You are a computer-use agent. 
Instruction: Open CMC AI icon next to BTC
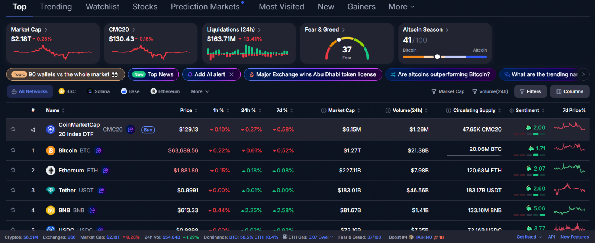(x=99, y=150)
